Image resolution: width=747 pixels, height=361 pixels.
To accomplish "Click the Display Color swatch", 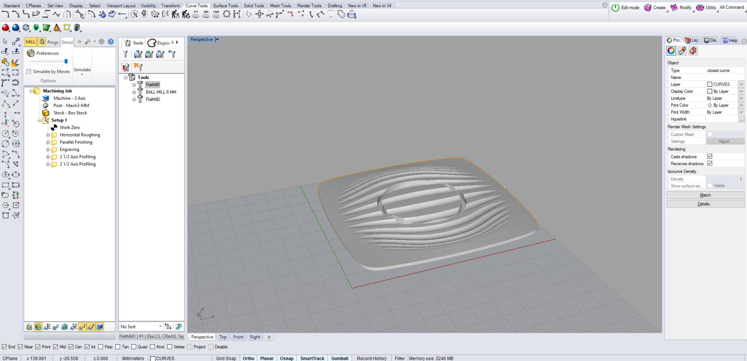I will pyautogui.click(x=710, y=91).
